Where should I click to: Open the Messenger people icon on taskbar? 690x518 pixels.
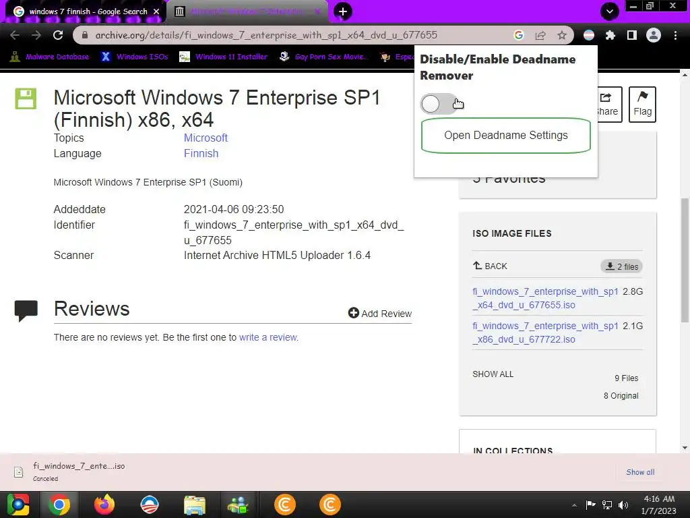click(x=238, y=505)
